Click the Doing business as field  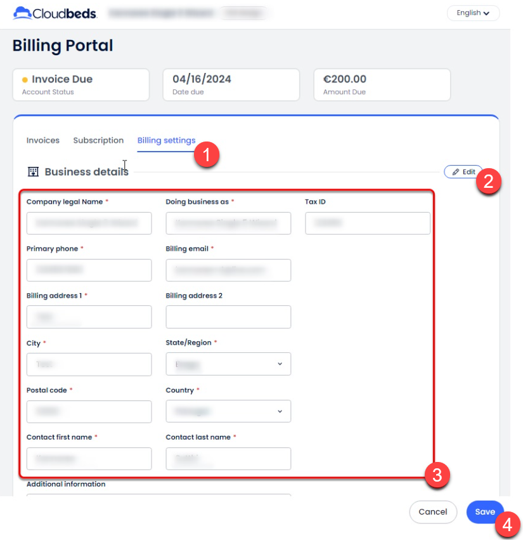click(x=228, y=223)
